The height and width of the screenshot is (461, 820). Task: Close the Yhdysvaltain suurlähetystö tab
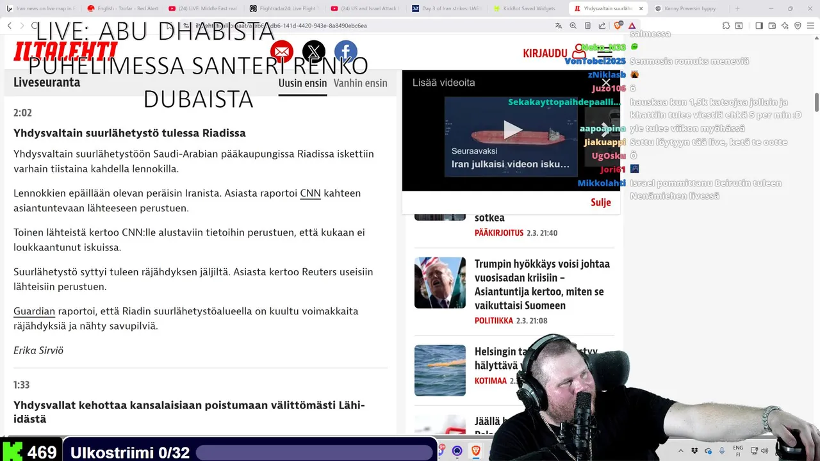pos(641,9)
